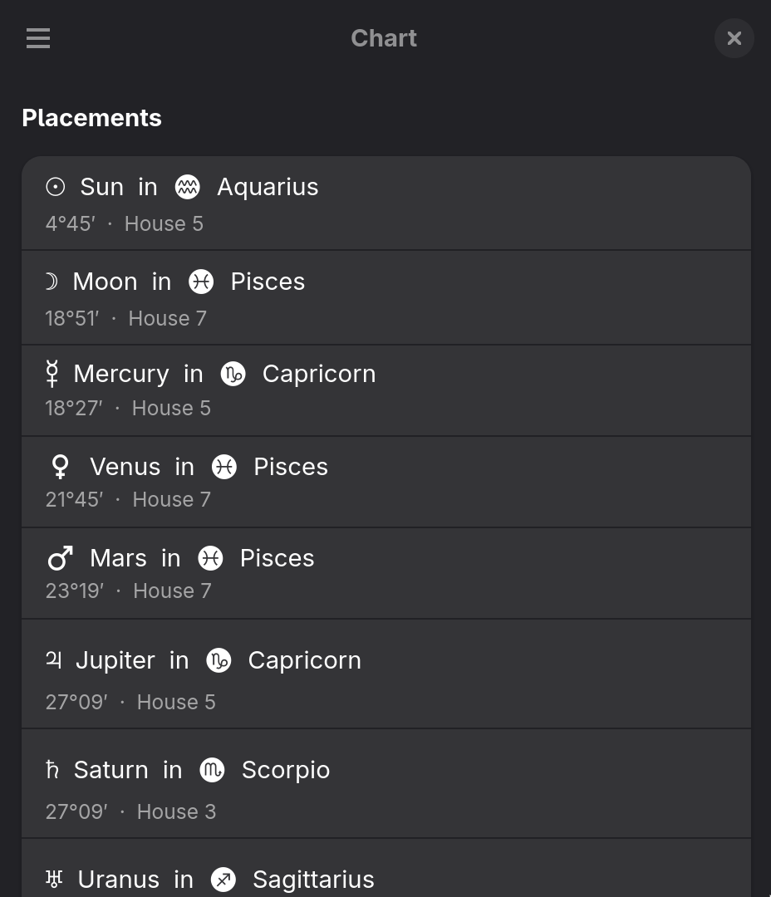Select the Venus in Pisces placement row
The height and width of the screenshot is (897, 771).
click(385, 482)
